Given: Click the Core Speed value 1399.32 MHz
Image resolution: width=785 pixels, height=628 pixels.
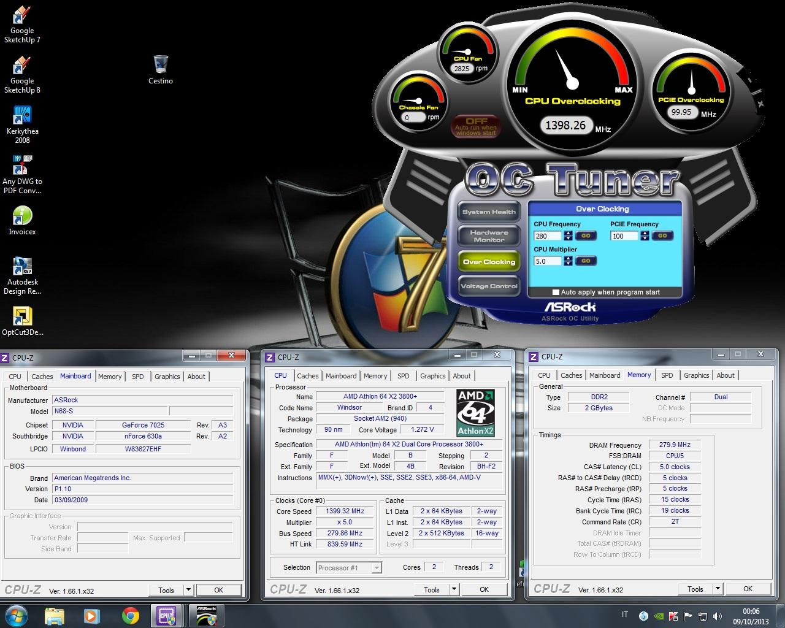Looking at the screenshot, I should (345, 511).
